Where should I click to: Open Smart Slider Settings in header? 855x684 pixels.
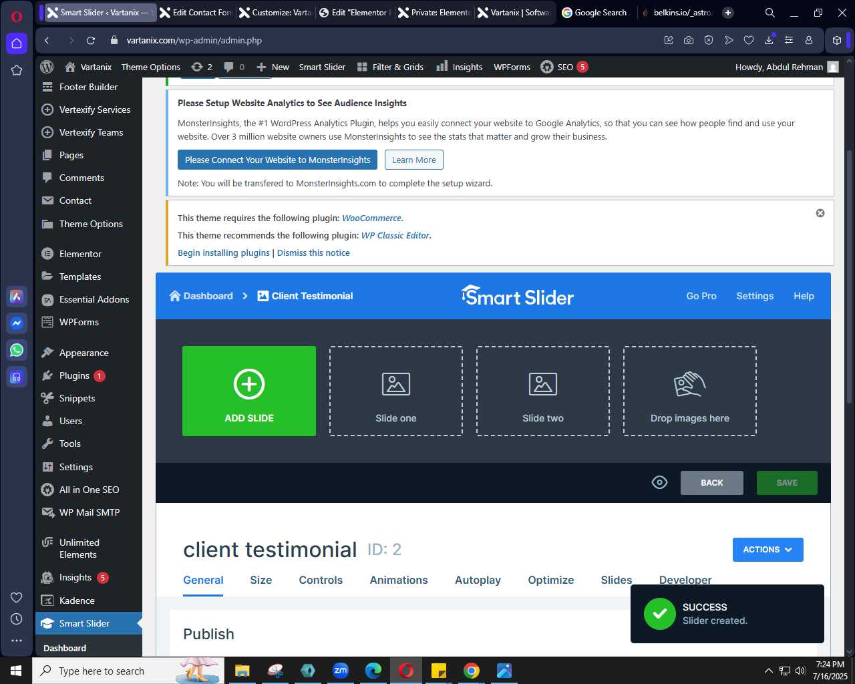click(755, 296)
